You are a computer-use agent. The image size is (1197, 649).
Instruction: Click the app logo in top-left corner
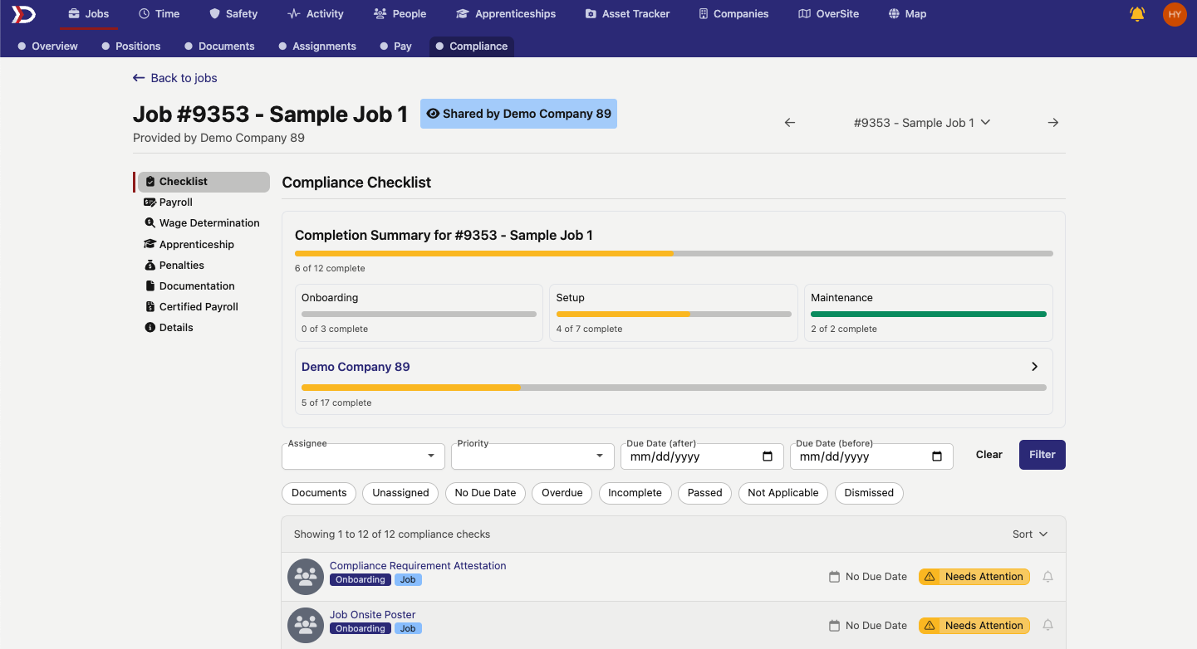pos(23,14)
